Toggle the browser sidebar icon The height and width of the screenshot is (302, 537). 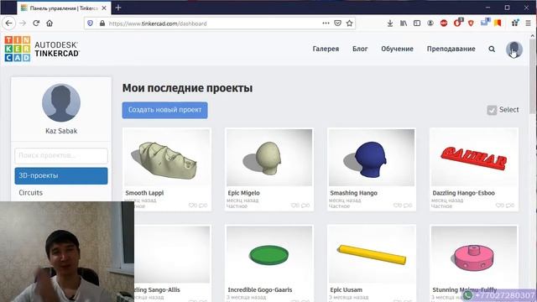click(417, 23)
